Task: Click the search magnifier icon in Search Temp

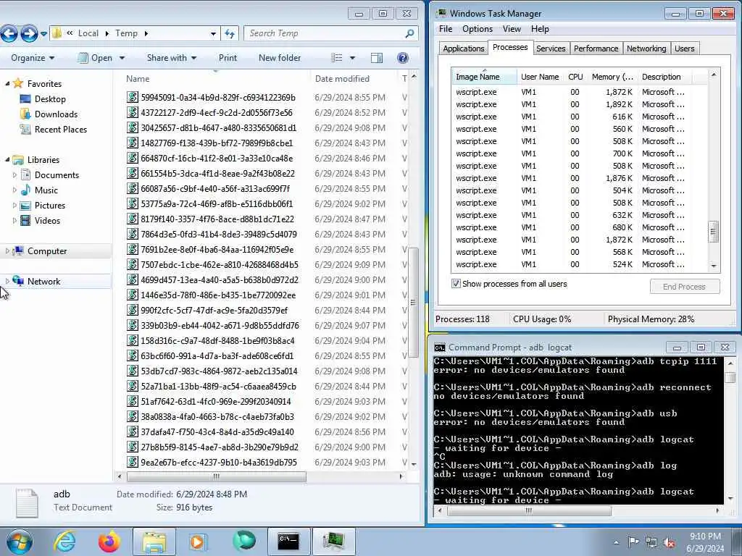Action: (409, 33)
